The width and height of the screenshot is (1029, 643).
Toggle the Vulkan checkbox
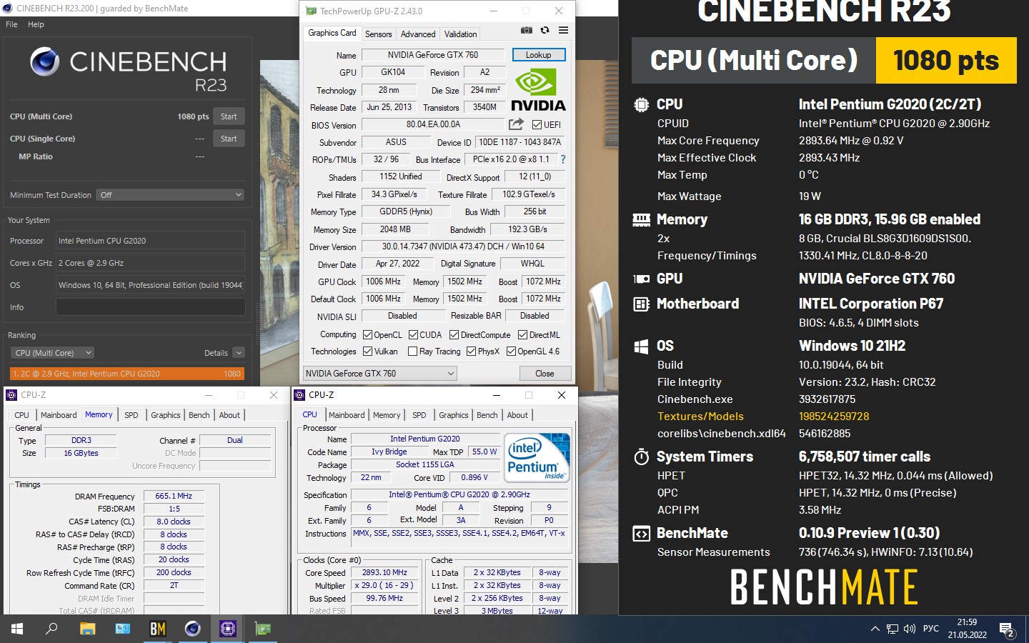click(367, 351)
